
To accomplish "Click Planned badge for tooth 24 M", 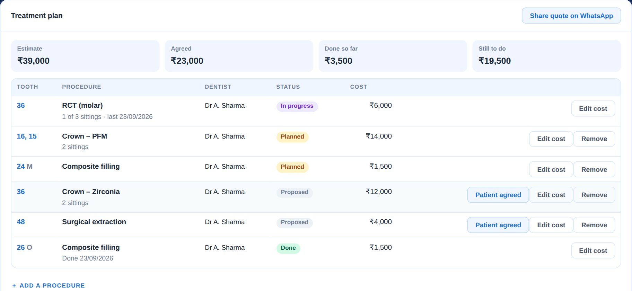I will coord(292,167).
